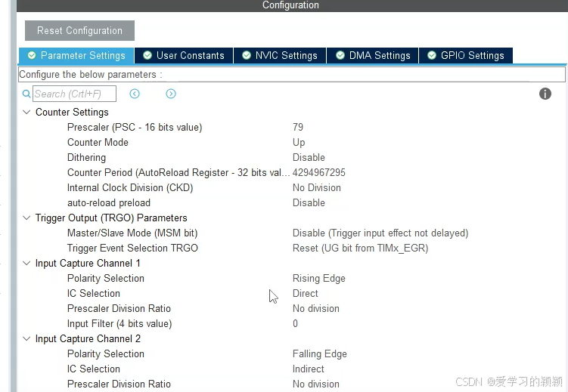Viewport: 568px width, 392px height.
Task: Edit the Prescaler value 79
Action: click(298, 128)
